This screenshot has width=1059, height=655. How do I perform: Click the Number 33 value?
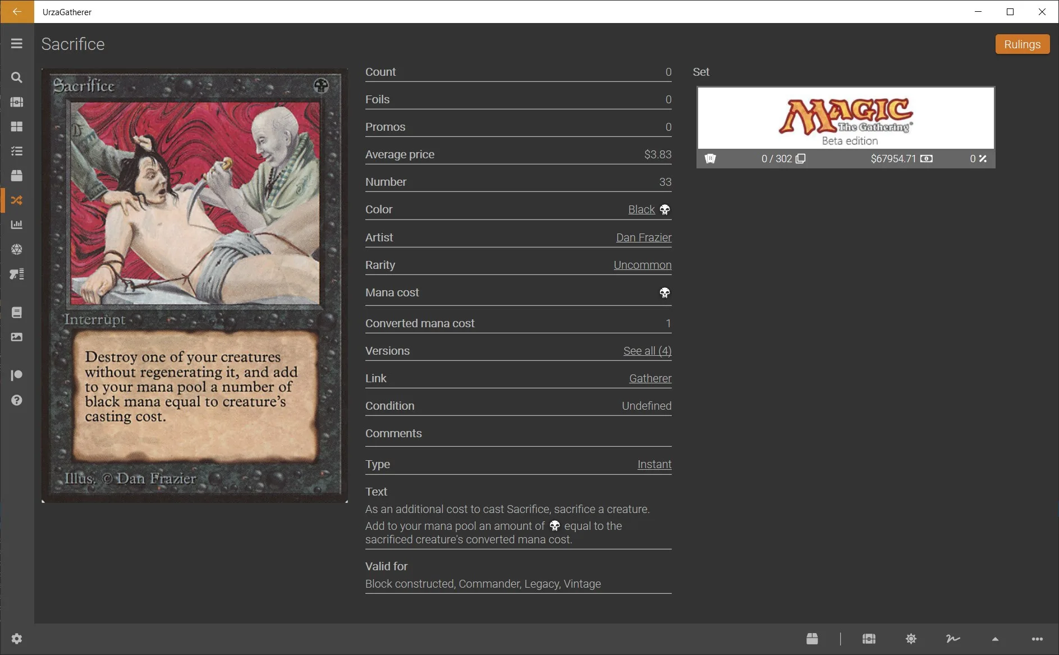(x=665, y=182)
